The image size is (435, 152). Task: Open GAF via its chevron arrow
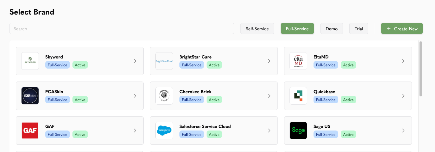(135, 131)
